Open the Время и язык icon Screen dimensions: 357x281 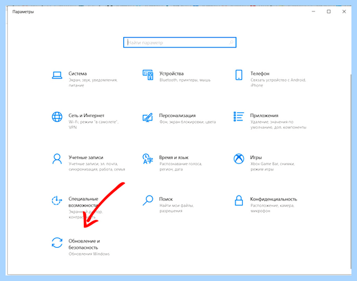click(x=148, y=159)
